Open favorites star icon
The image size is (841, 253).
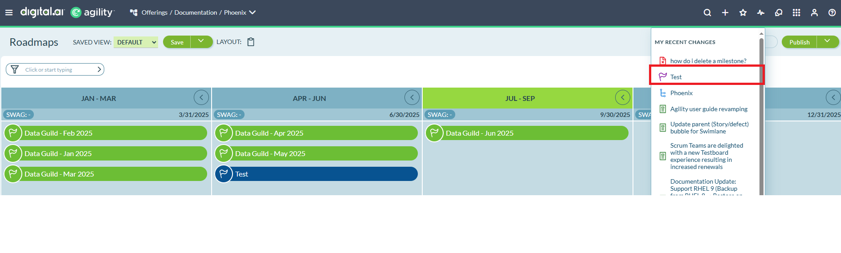tap(743, 12)
